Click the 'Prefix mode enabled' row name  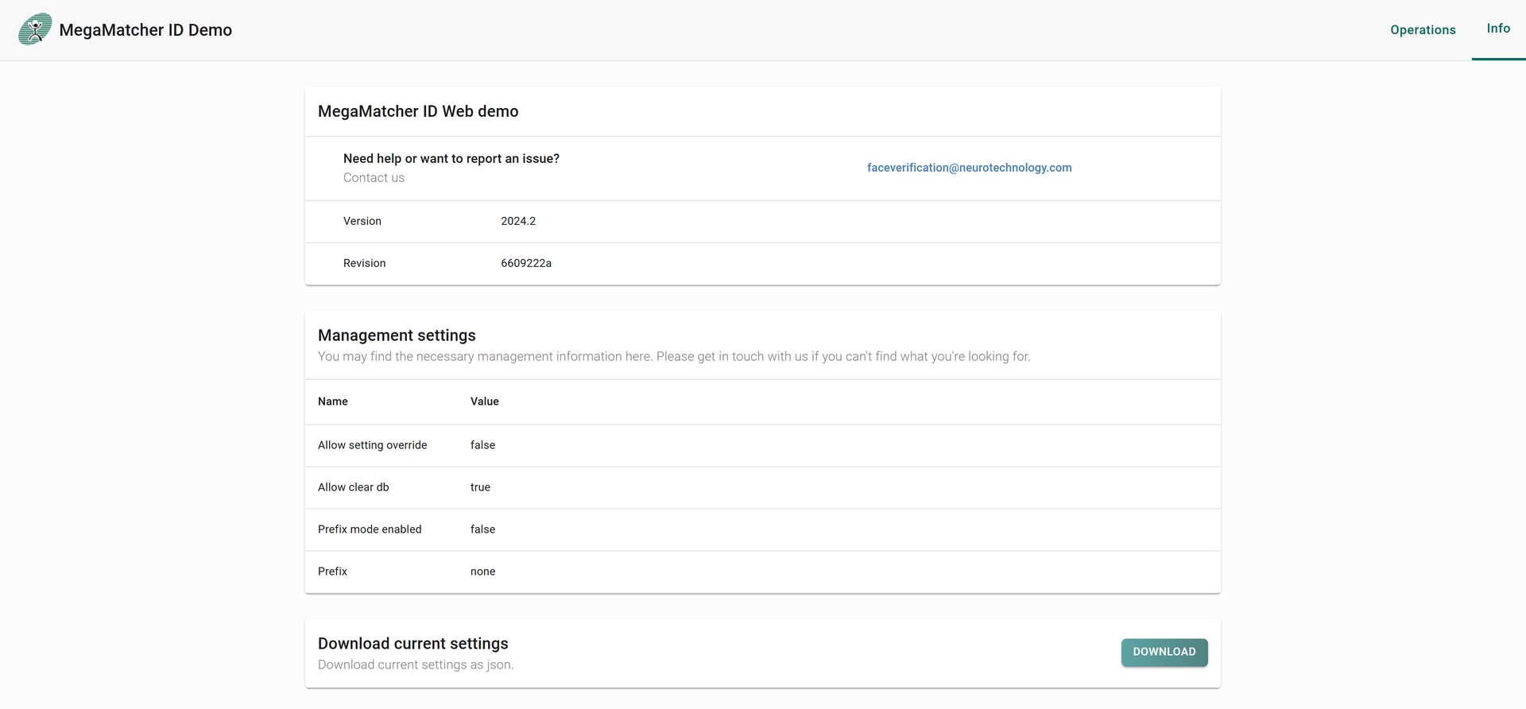370,529
